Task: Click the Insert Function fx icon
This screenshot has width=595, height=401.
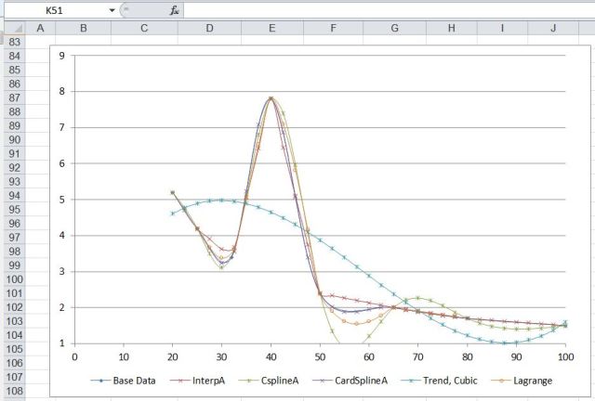Action: tap(174, 10)
